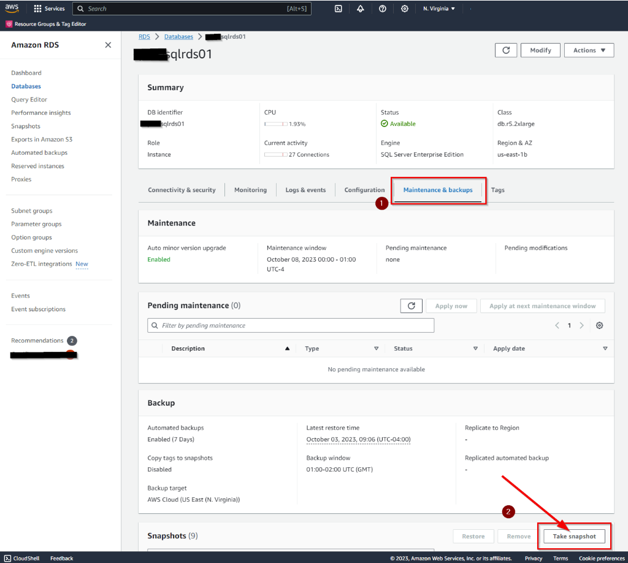Open the Services grid menu
Viewport: 628px width, 563px height.
49,9
